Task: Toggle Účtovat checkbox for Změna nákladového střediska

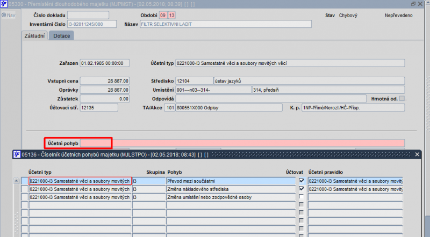Action: tap(302, 189)
